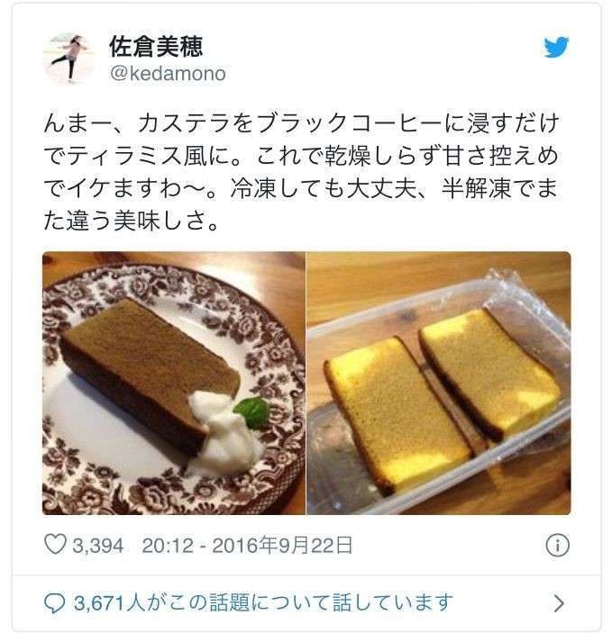Open the tweet info icon
Image resolution: width=612 pixels, height=642 pixels.
pyautogui.click(x=558, y=545)
